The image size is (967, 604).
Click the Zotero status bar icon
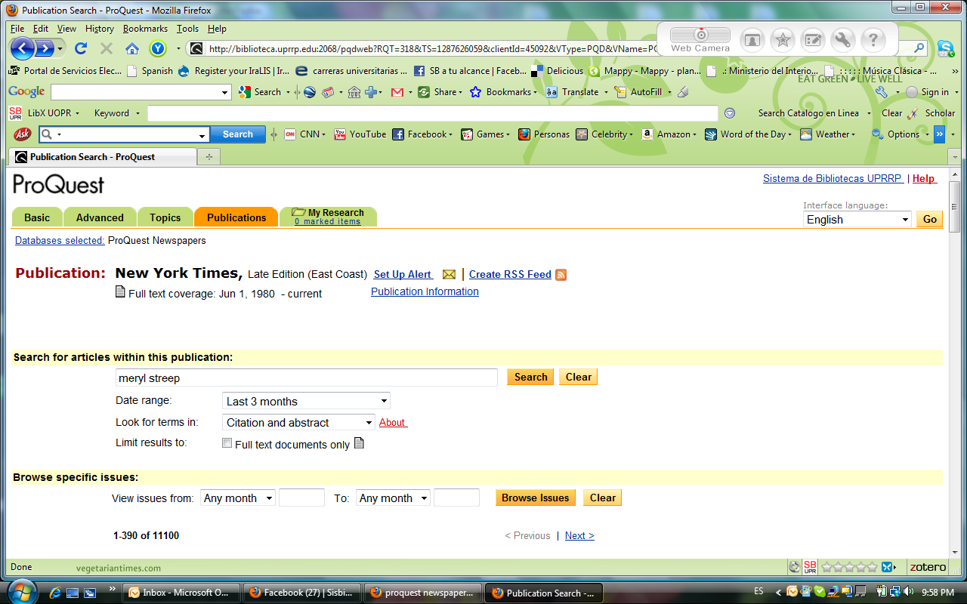(x=927, y=567)
